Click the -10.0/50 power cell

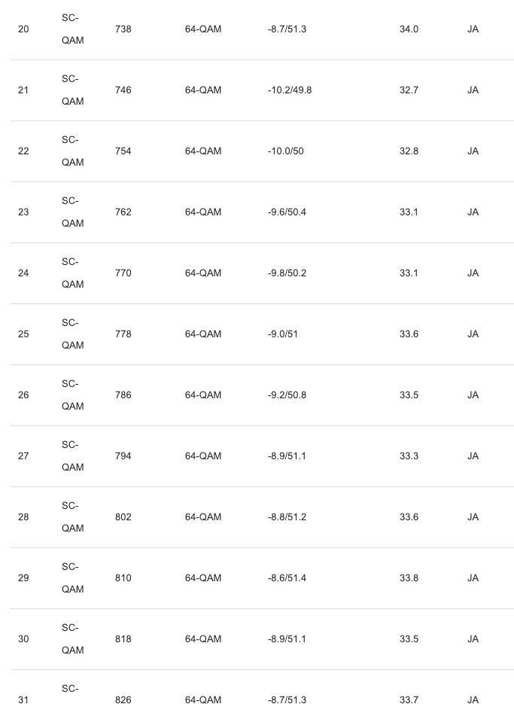click(285, 151)
